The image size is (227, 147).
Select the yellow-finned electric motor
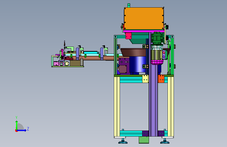156,55
